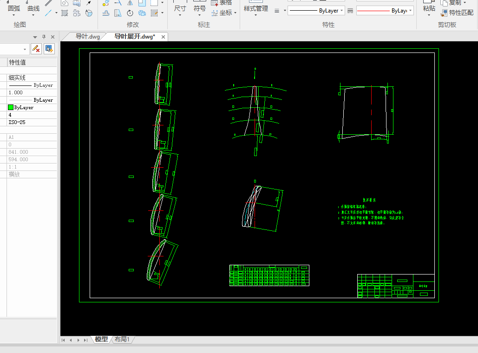The height and width of the screenshot is (353, 478).
Task: Click the hatch tool in 绘图 panel
Action: [65, 13]
